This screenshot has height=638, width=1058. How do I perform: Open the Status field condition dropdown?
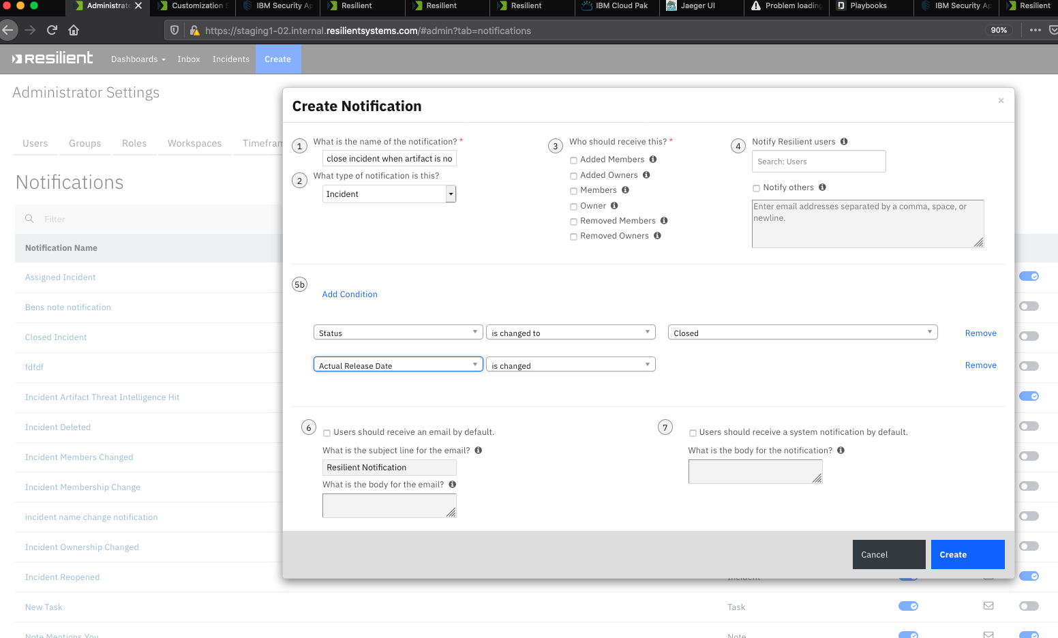point(398,333)
